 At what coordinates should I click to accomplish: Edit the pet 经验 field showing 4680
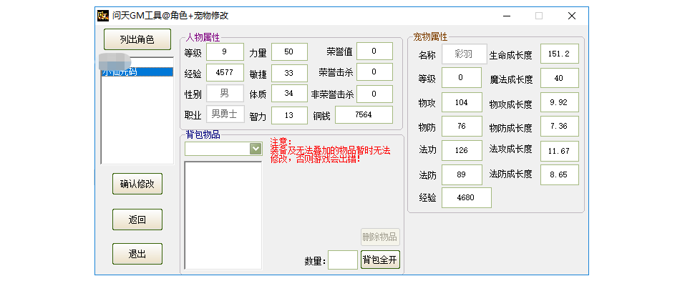[x=466, y=197]
